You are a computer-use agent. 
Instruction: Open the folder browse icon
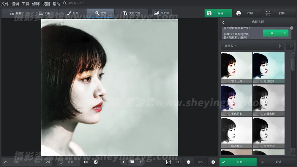pos(132,162)
